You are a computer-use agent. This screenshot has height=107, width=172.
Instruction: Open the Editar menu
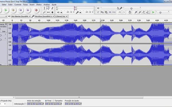click(x=4, y=5)
